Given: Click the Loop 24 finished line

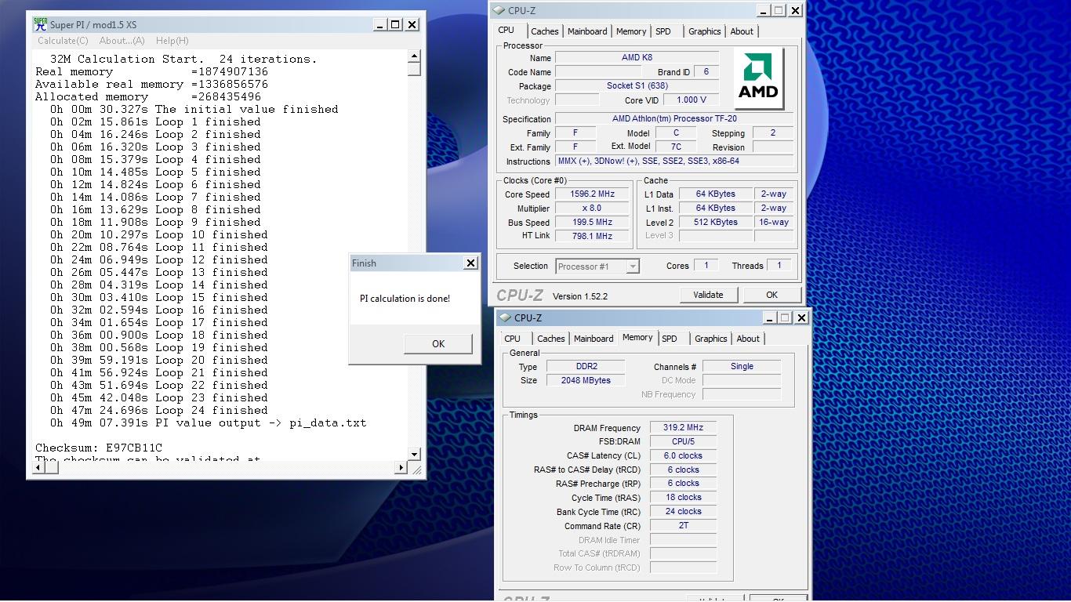Looking at the screenshot, I should pyautogui.click(x=159, y=410).
